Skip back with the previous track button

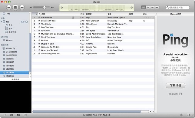click(x=9, y=8)
